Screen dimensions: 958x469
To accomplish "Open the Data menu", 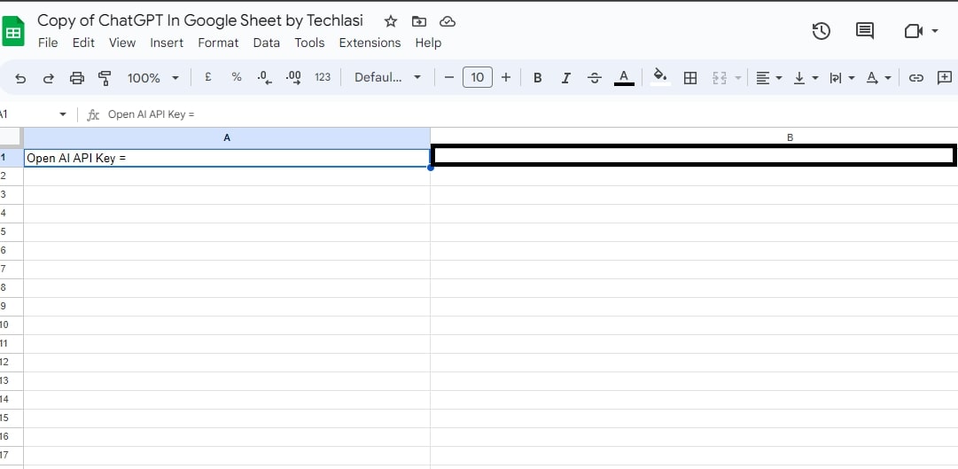I will pyautogui.click(x=267, y=43).
